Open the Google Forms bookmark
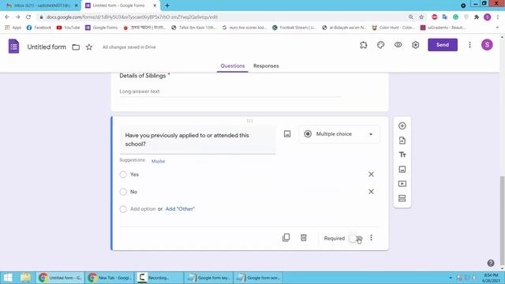This screenshot has height=284, width=505. [102, 28]
